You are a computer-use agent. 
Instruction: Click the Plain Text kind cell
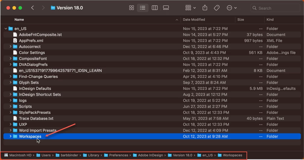coord(275,118)
